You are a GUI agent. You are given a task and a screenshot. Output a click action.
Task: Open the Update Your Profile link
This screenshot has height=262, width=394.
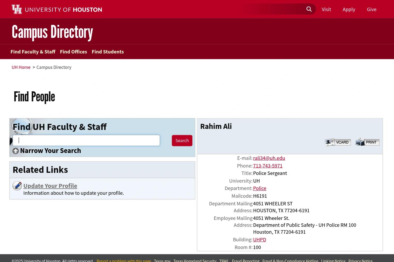click(50, 186)
